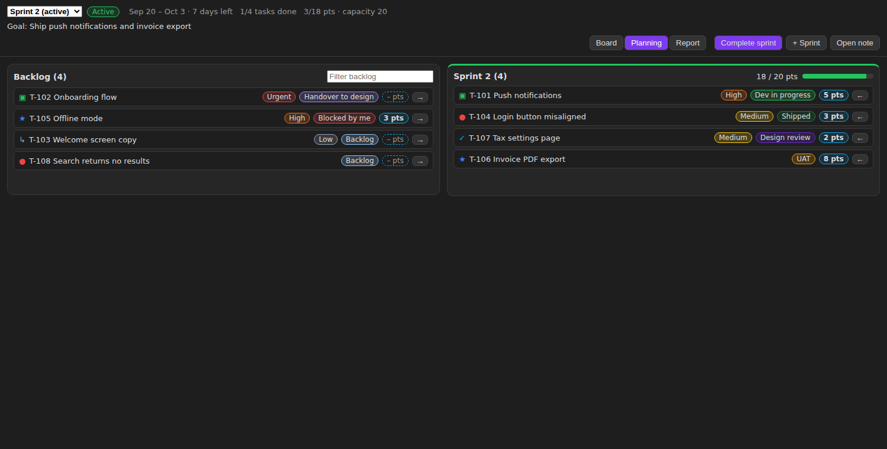Screen dimensions: 887x449
Task: Click the empty pts badge on T-108
Action: coord(395,161)
